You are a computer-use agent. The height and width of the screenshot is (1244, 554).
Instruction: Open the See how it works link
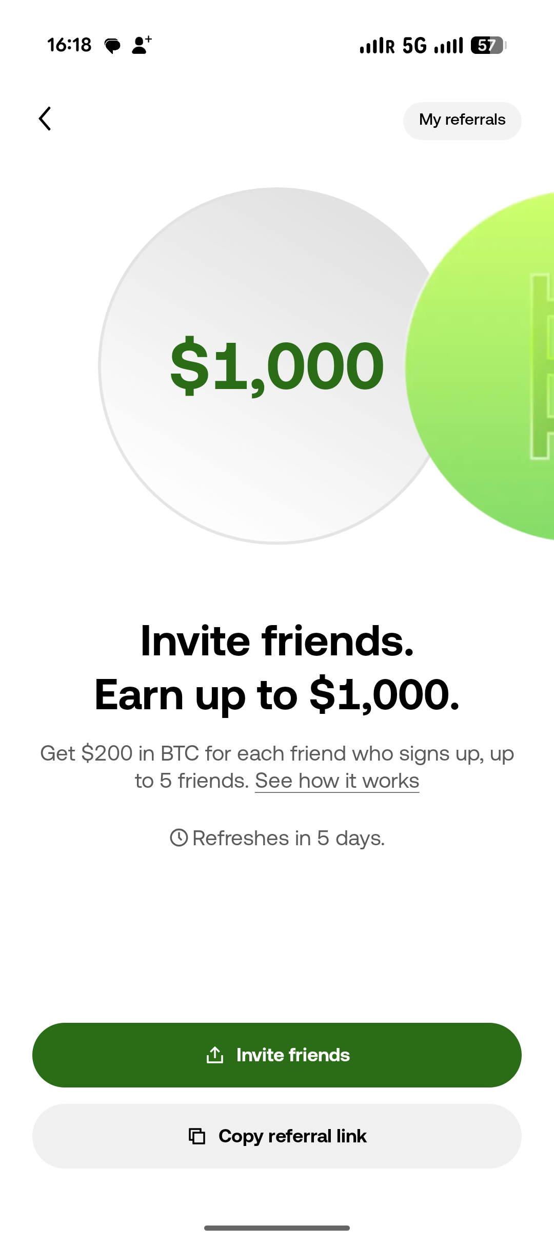pos(337,781)
